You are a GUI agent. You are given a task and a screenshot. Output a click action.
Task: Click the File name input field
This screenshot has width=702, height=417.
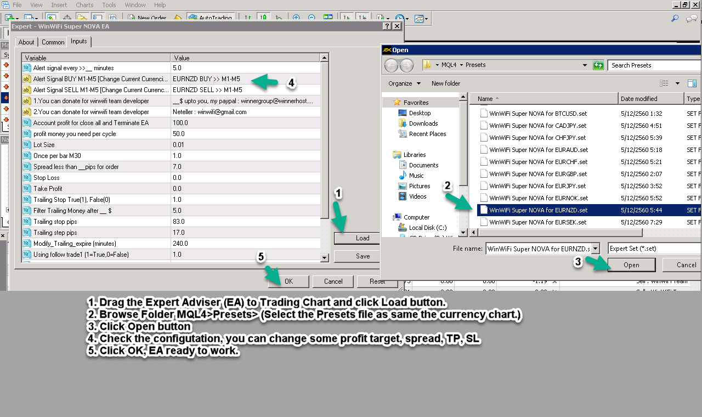click(538, 249)
